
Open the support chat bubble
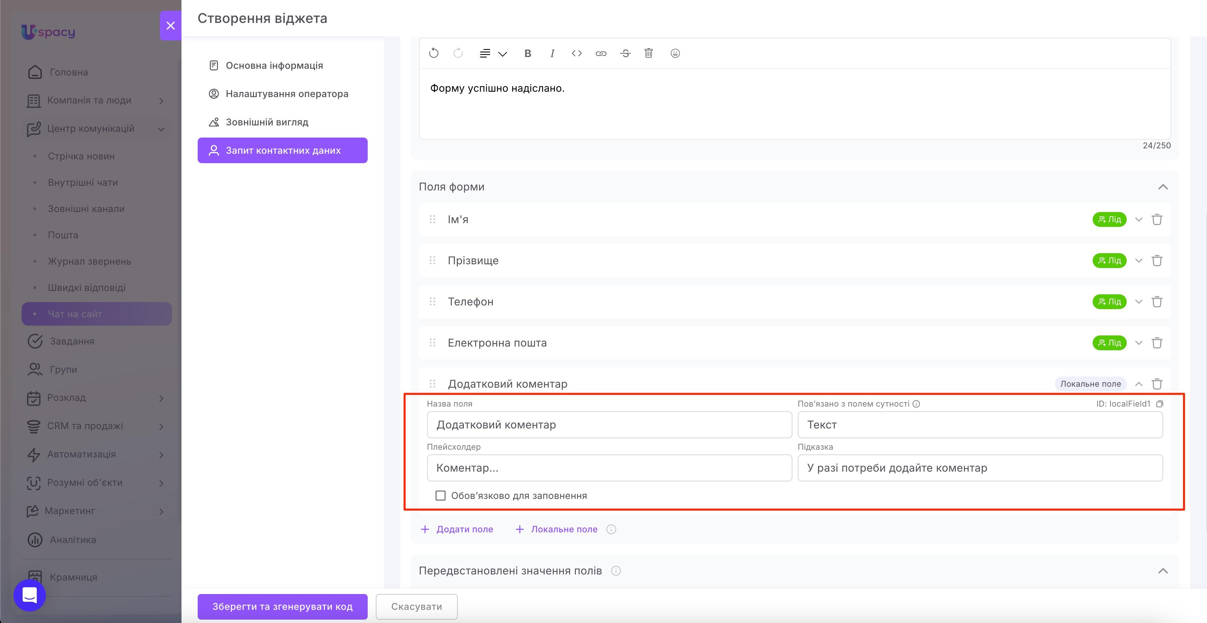pyautogui.click(x=30, y=595)
